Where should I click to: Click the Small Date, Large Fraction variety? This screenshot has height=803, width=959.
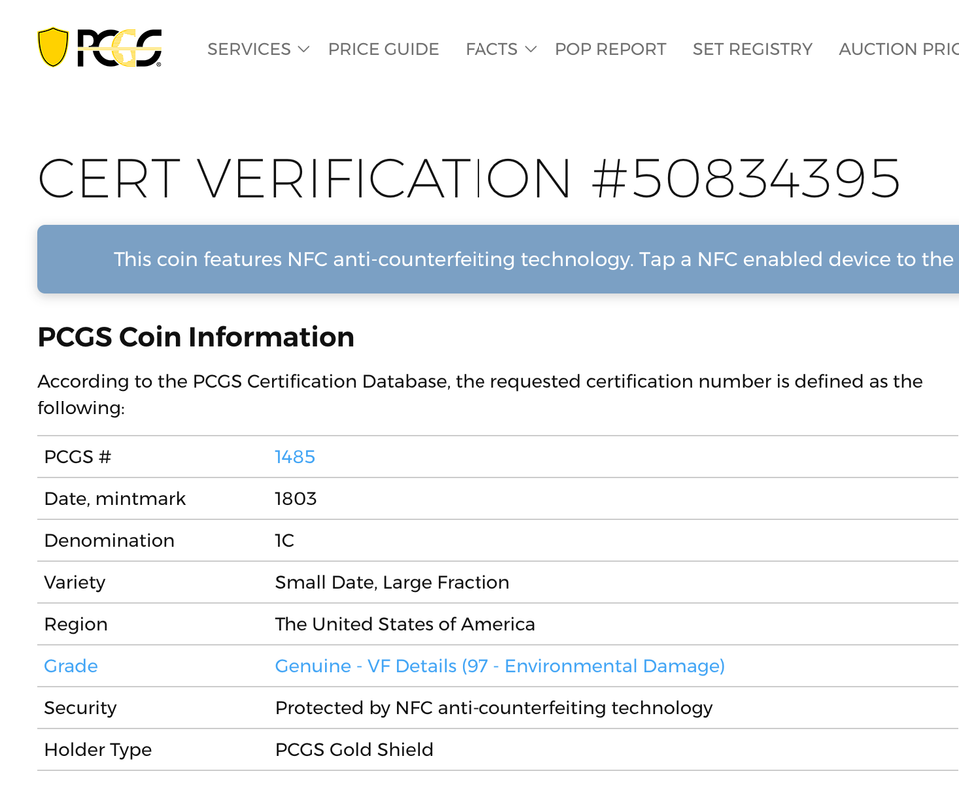[392, 582]
